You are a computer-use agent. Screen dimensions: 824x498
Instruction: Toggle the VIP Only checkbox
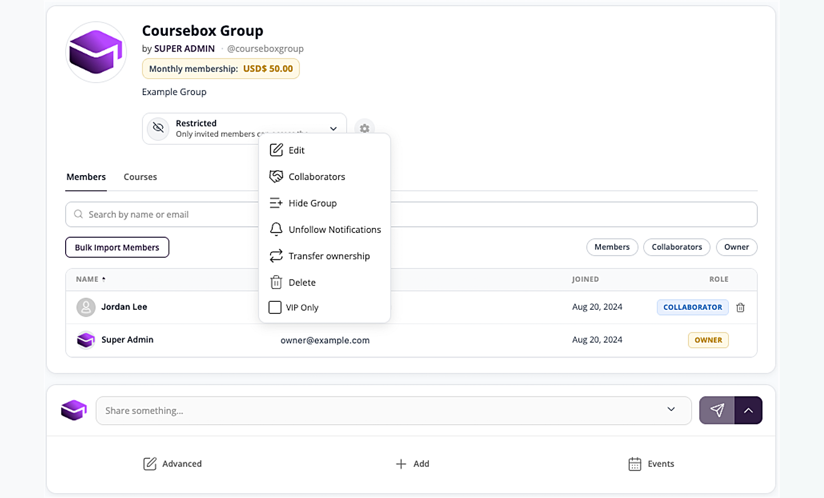pos(275,307)
